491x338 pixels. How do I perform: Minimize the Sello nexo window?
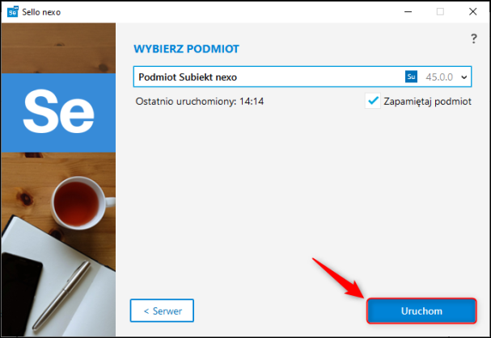click(408, 12)
